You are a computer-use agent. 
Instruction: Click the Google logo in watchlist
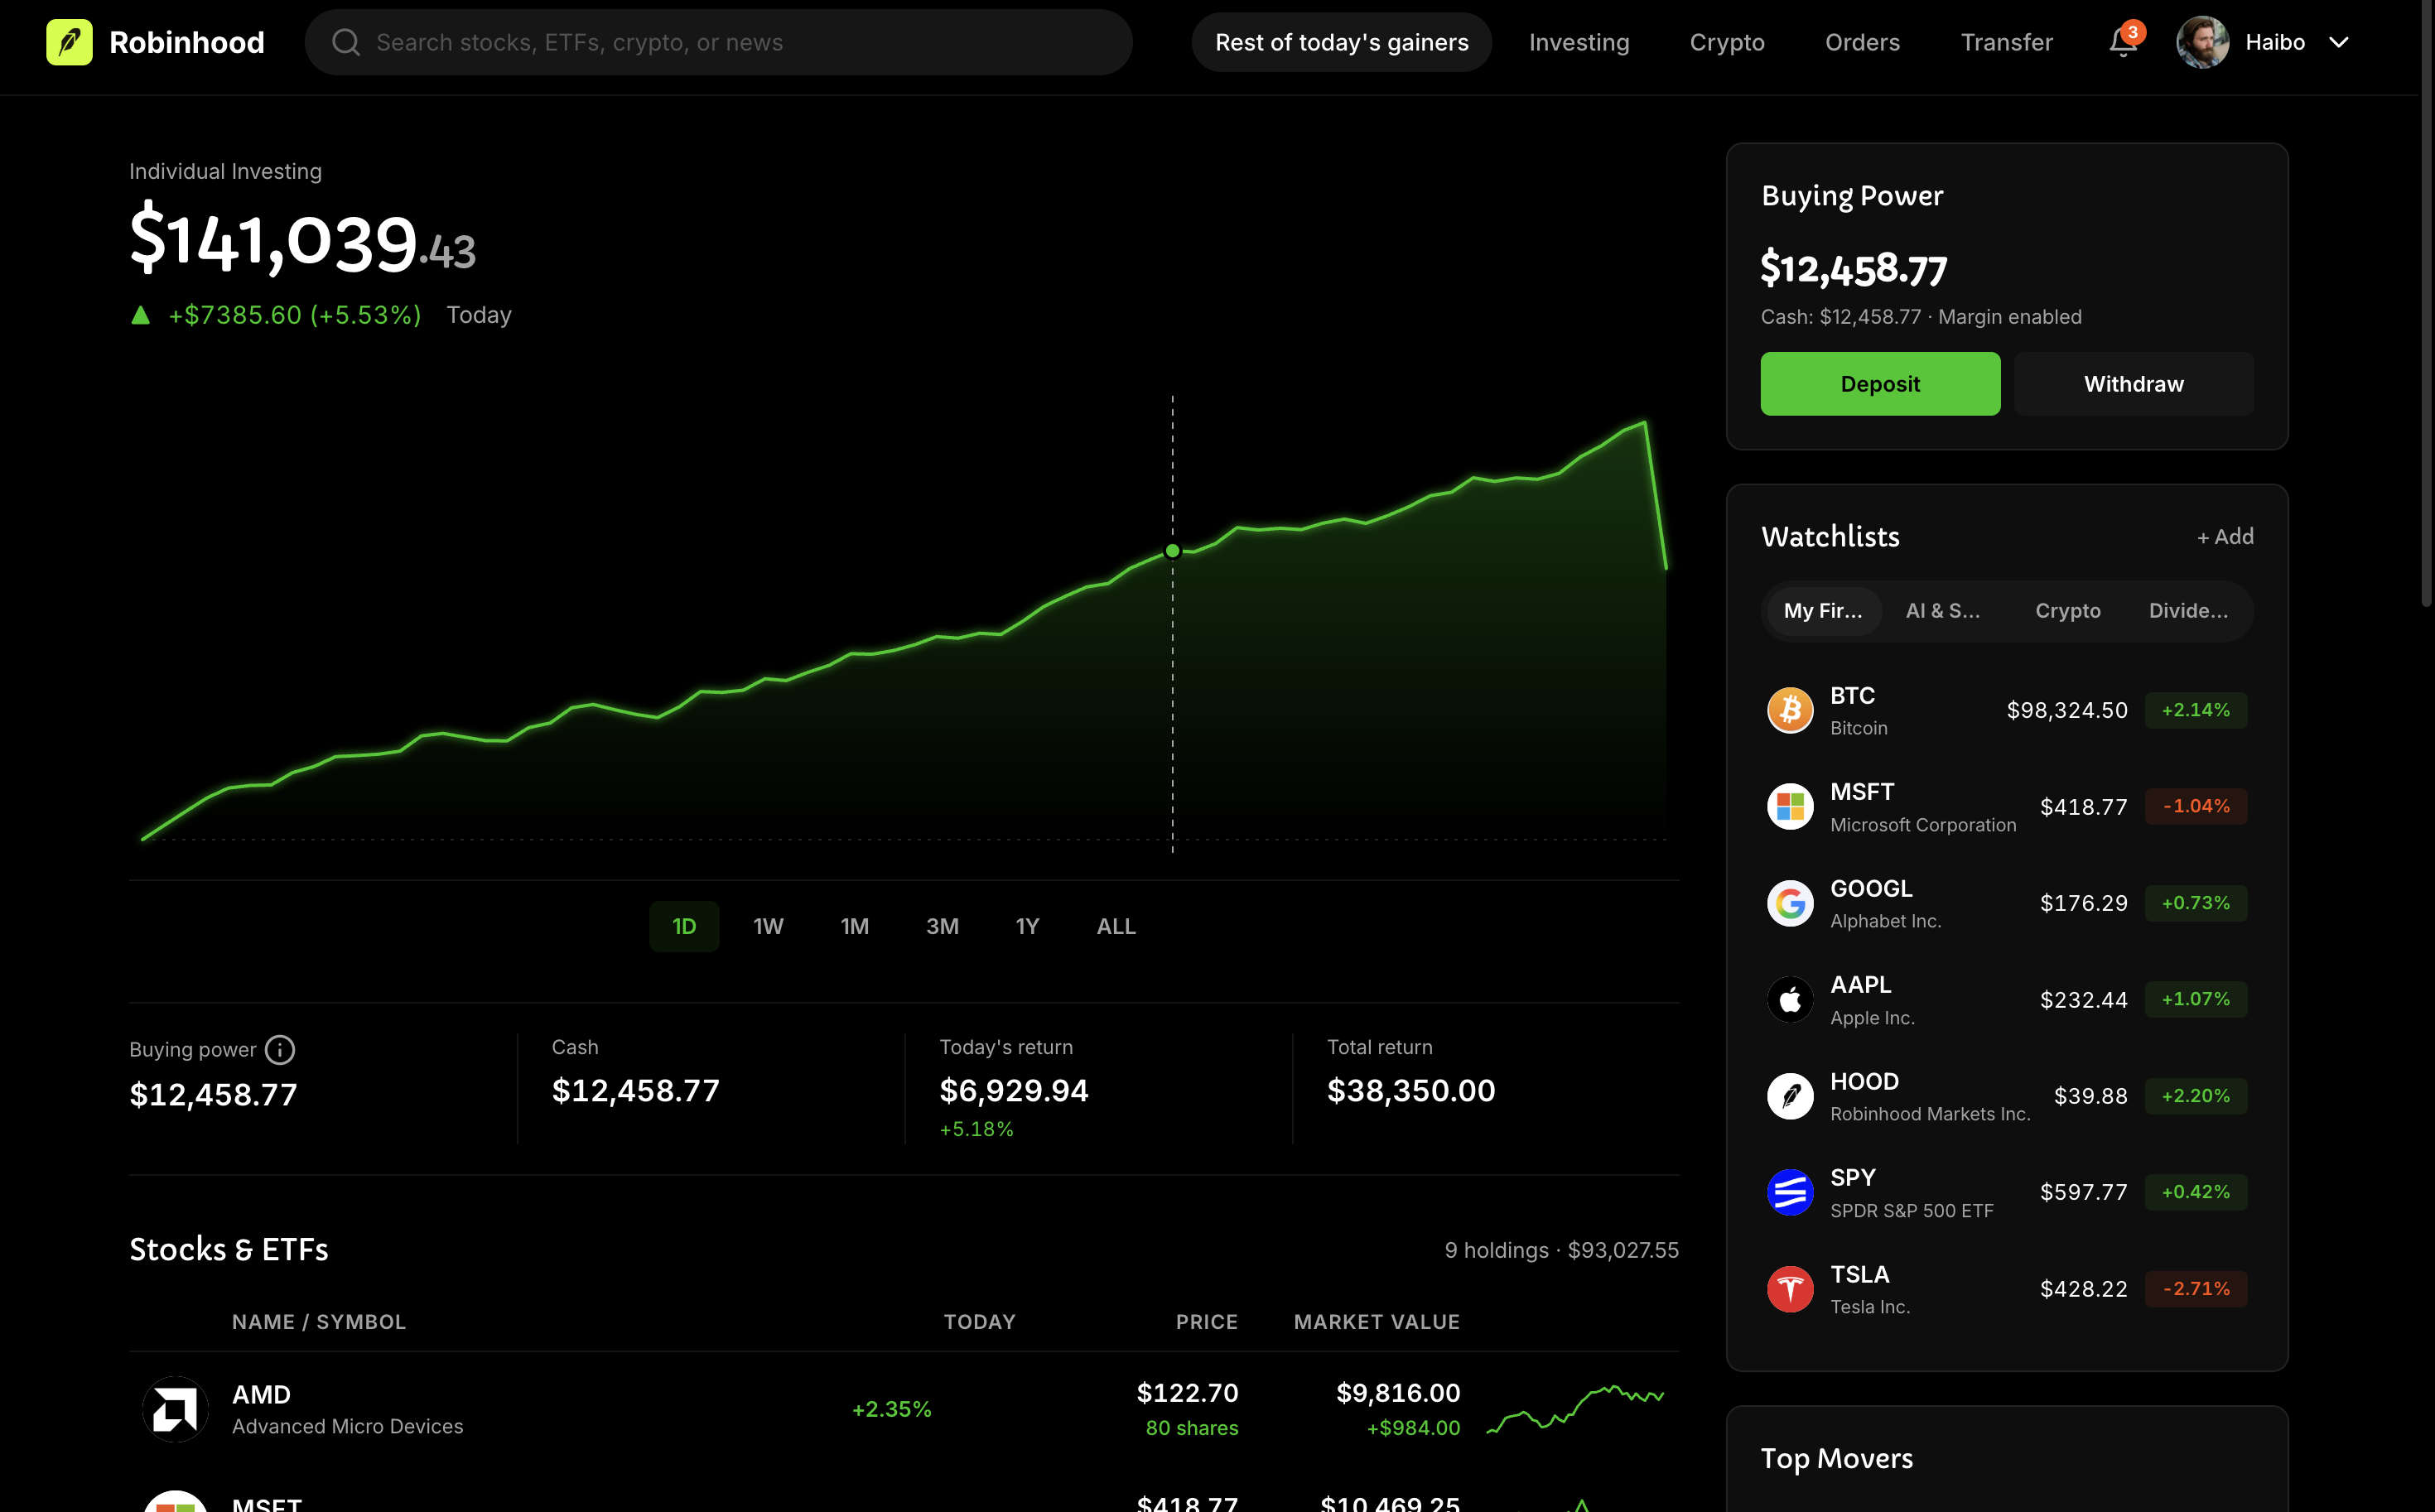coord(1790,903)
